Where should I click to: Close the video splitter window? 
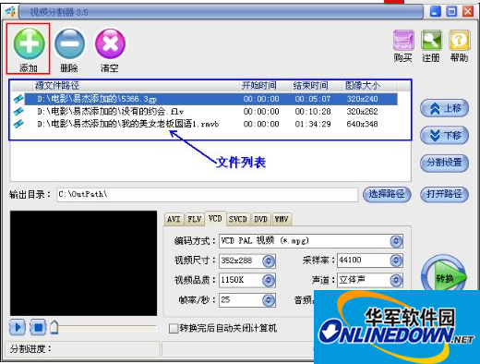point(468,12)
